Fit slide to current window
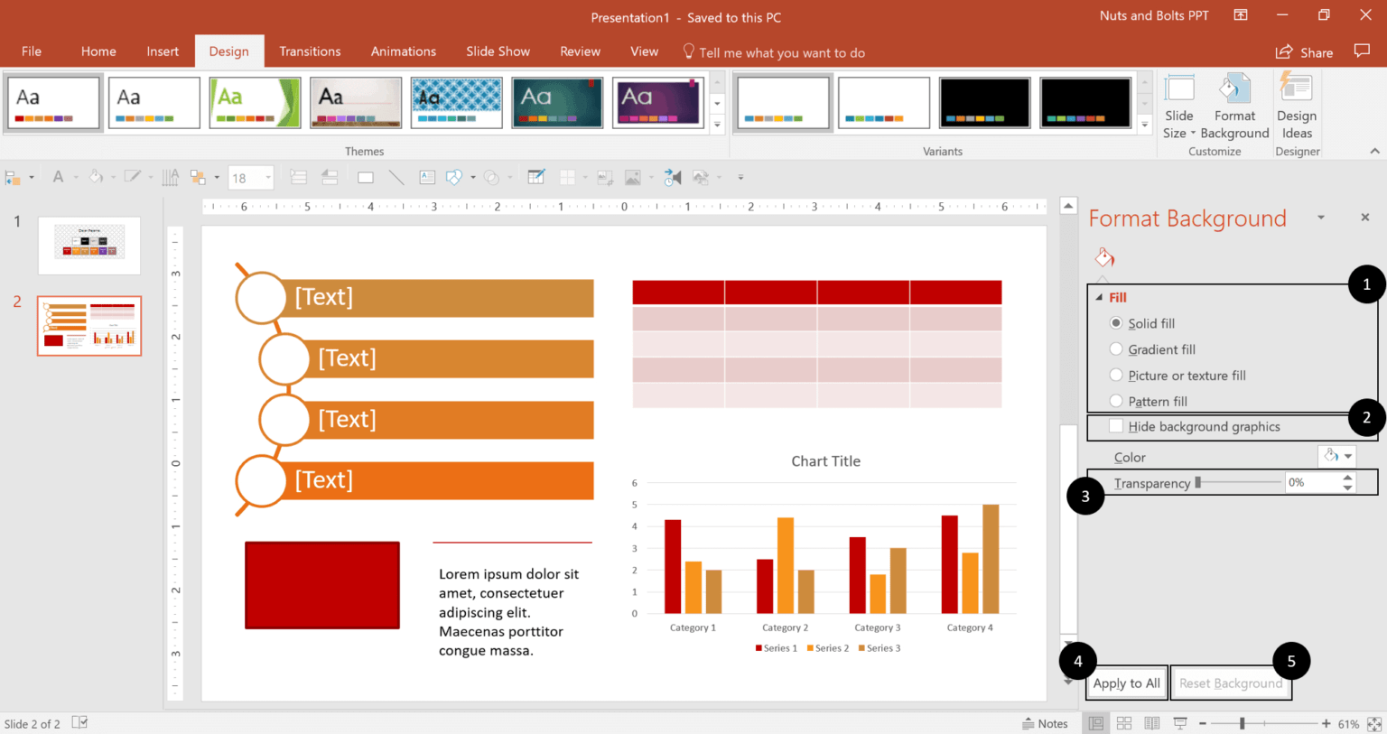The height and width of the screenshot is (734, 1387). (x=1374, y=723)
